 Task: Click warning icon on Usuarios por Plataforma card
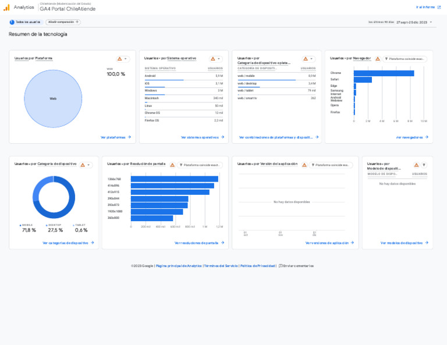[120, 59]
